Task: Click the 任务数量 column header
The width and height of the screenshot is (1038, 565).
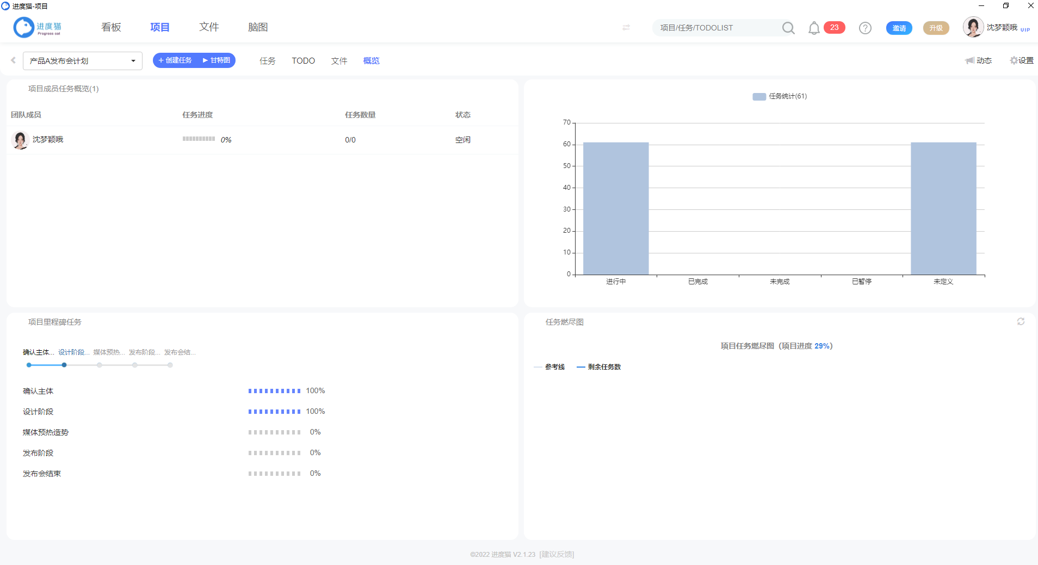Action: (x=360, y=115)
